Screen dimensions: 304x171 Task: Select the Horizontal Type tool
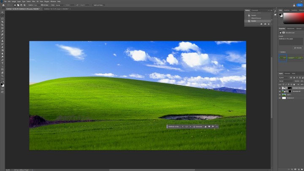point(3,63)
